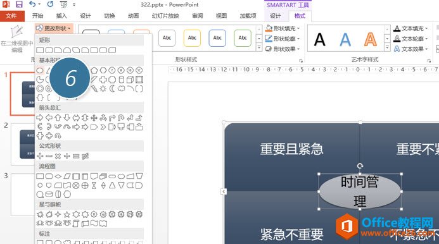Choose the right arrow shape in block arrows

(40, 118)
